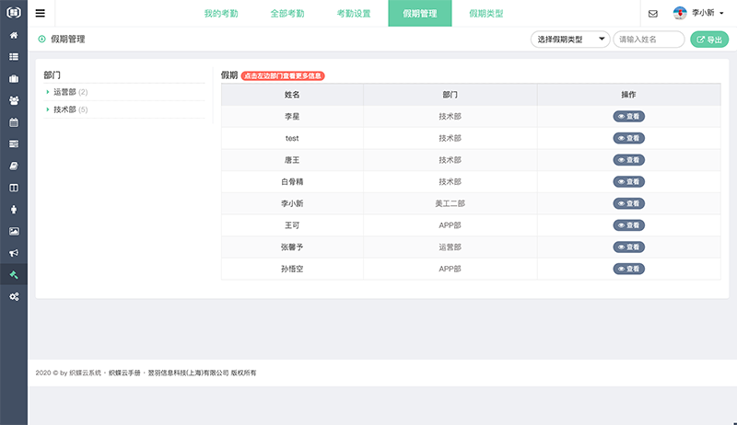This screenshot has width=737, height=425.
Task: Click the 操作 column header
Action: 628,95
